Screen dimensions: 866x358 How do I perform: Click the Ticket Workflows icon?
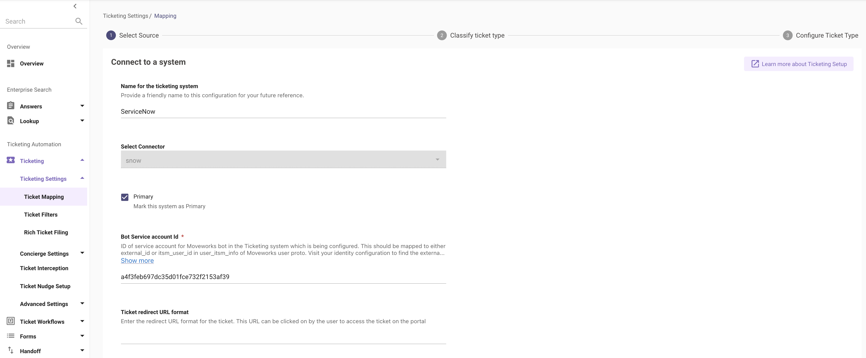pos(11,321)
